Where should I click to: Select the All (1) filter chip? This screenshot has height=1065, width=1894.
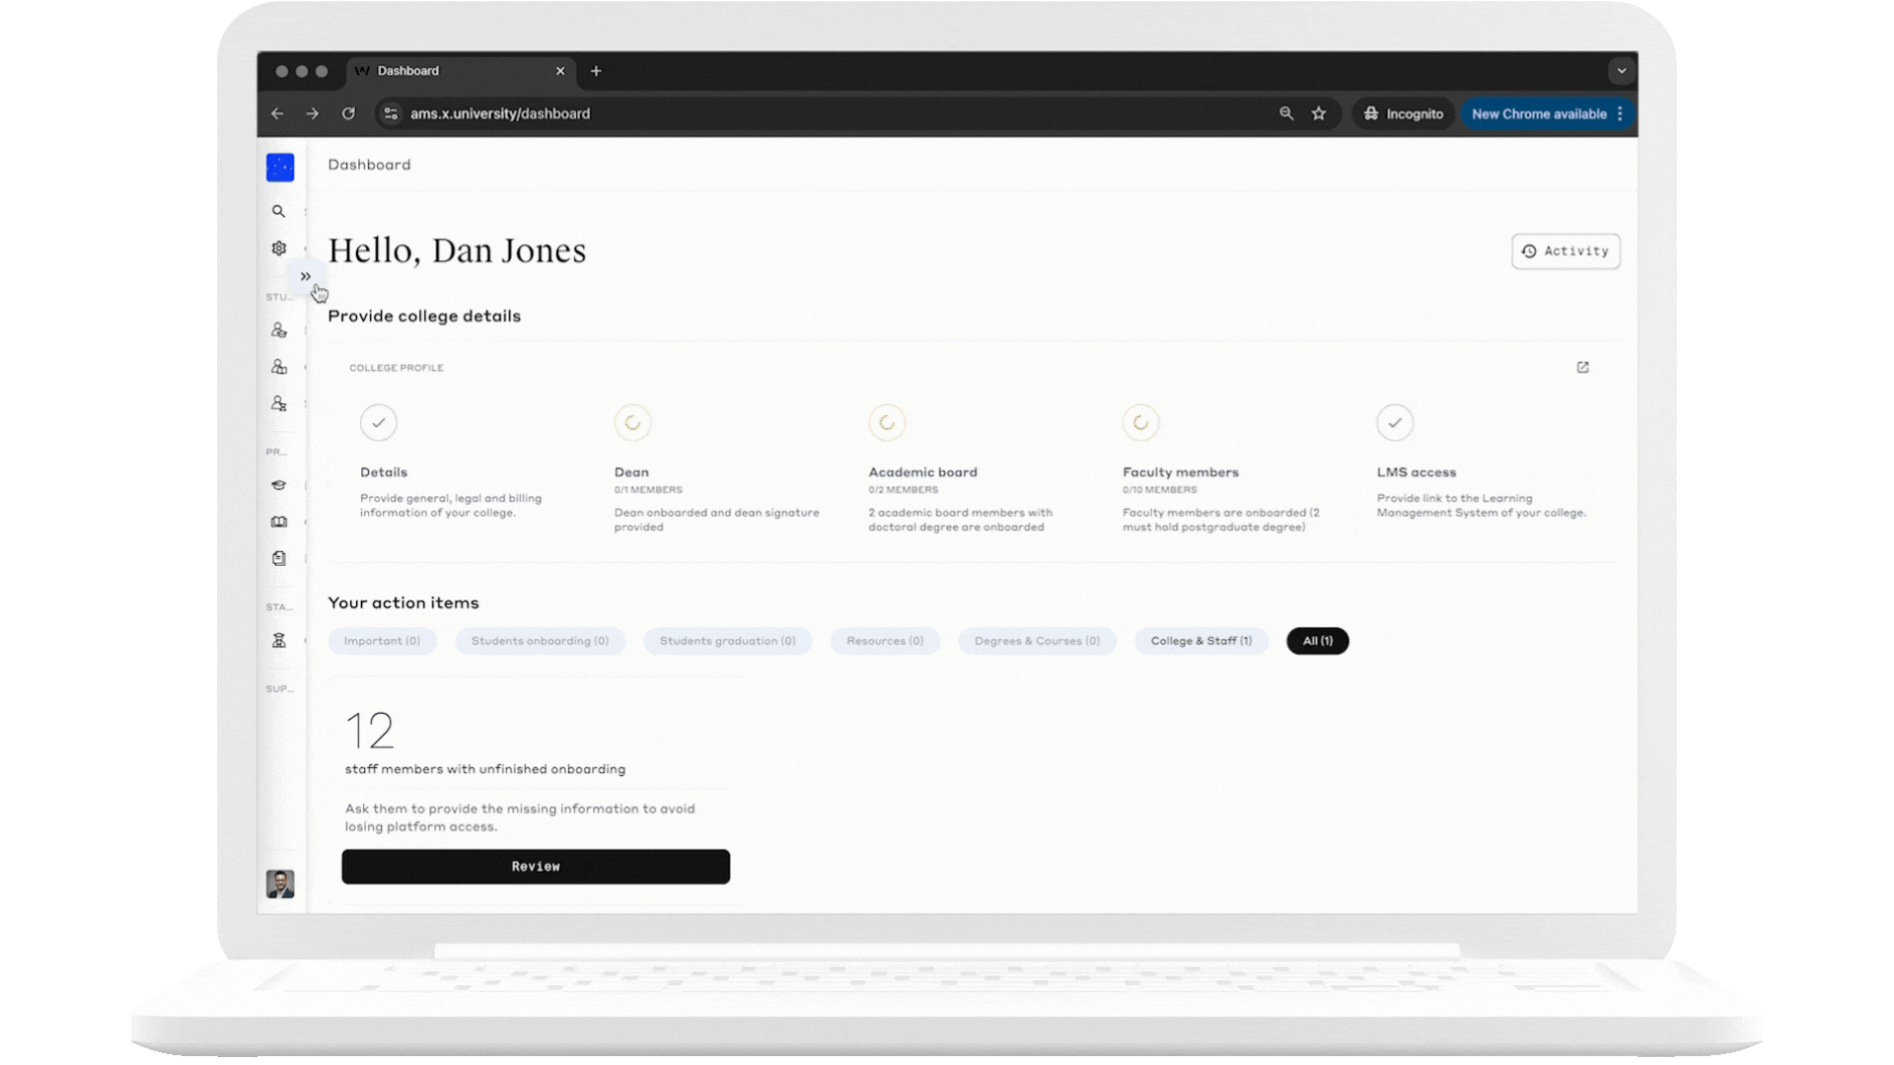[1317, 641]
